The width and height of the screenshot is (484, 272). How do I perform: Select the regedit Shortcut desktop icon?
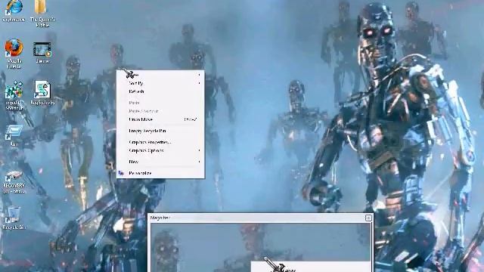pos(14,95)
